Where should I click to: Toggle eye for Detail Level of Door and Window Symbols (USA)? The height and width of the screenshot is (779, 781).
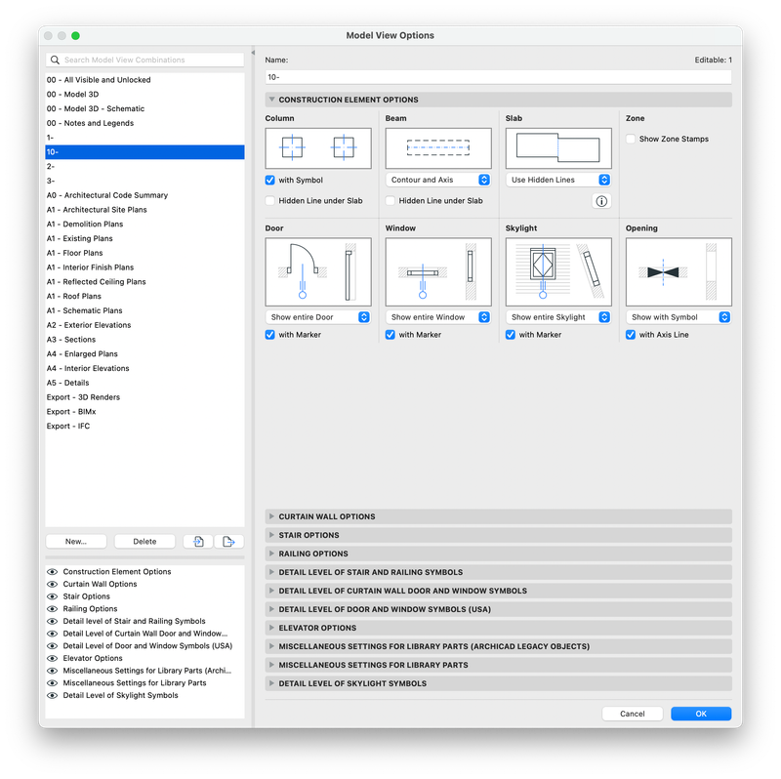click(x=53, y=646)
